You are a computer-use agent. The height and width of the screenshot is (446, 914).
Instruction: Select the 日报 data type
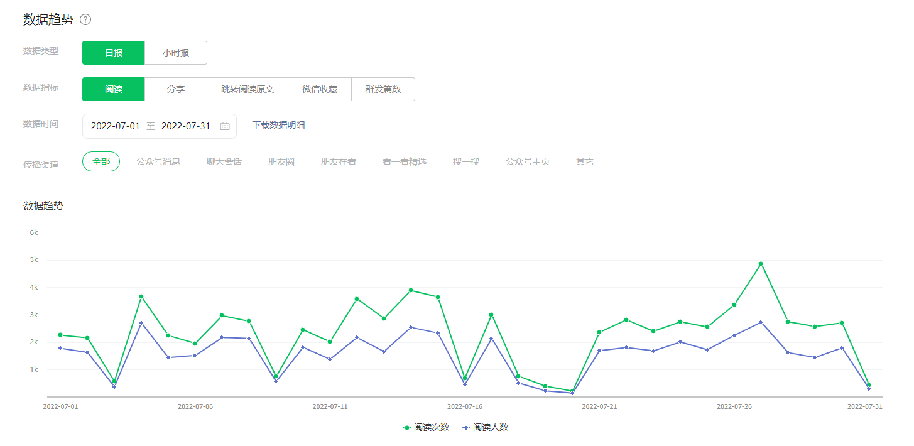tap(114, 53)
